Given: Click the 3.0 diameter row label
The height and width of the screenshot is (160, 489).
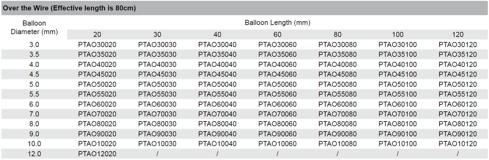Looking at the screenshot, I should click(34, 45).
